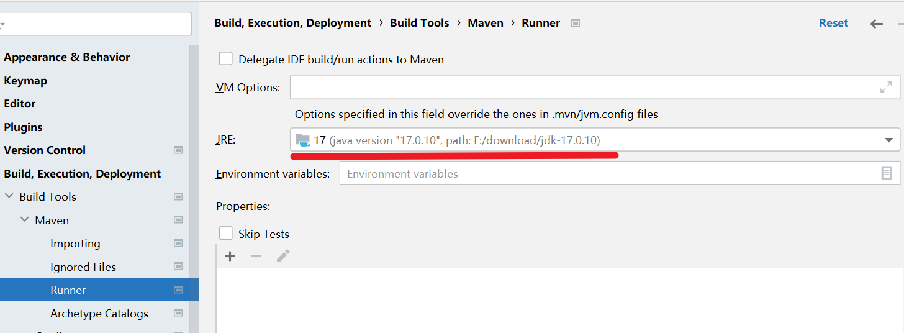Screen dimensions: 904x333
Task: Click the project settings icon beside Runner breadcrumb
Action: coord(576,24)
